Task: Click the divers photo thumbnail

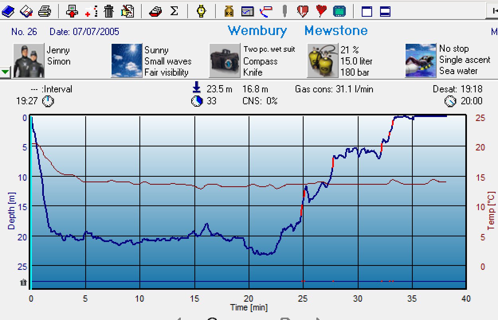Action: pos(28,60)
